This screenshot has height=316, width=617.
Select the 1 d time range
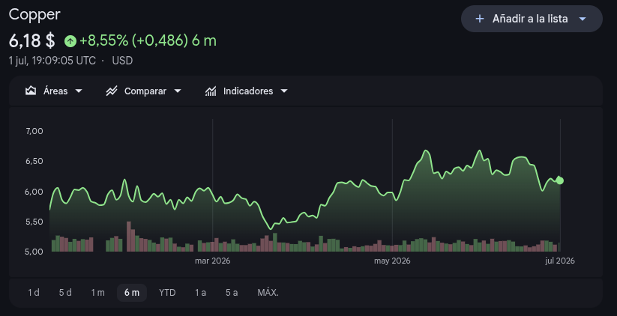click(34, 293)
